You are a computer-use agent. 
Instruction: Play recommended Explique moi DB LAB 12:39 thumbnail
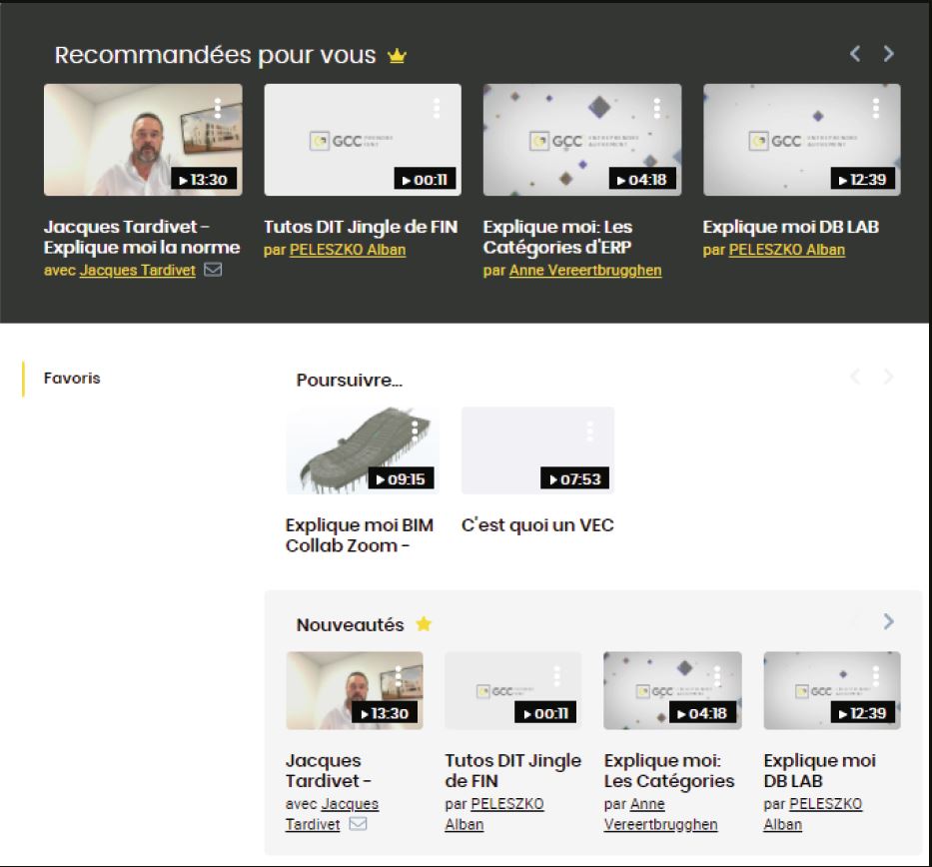(802, 140)
